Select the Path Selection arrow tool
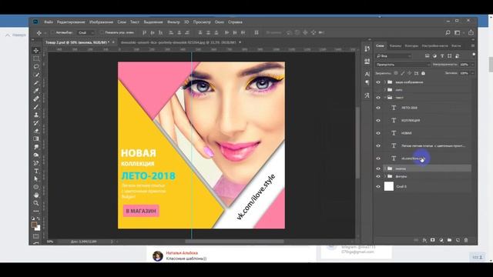493x277 pixels. 36,179
